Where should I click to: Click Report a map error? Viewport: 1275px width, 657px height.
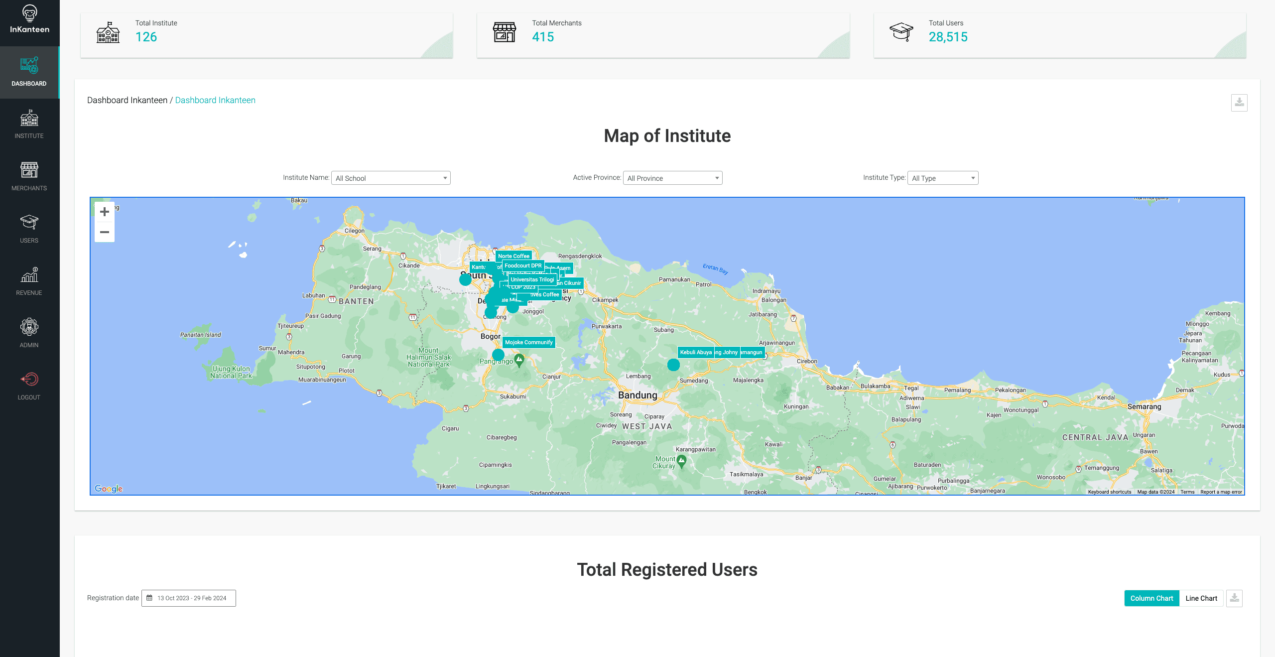1221,492
